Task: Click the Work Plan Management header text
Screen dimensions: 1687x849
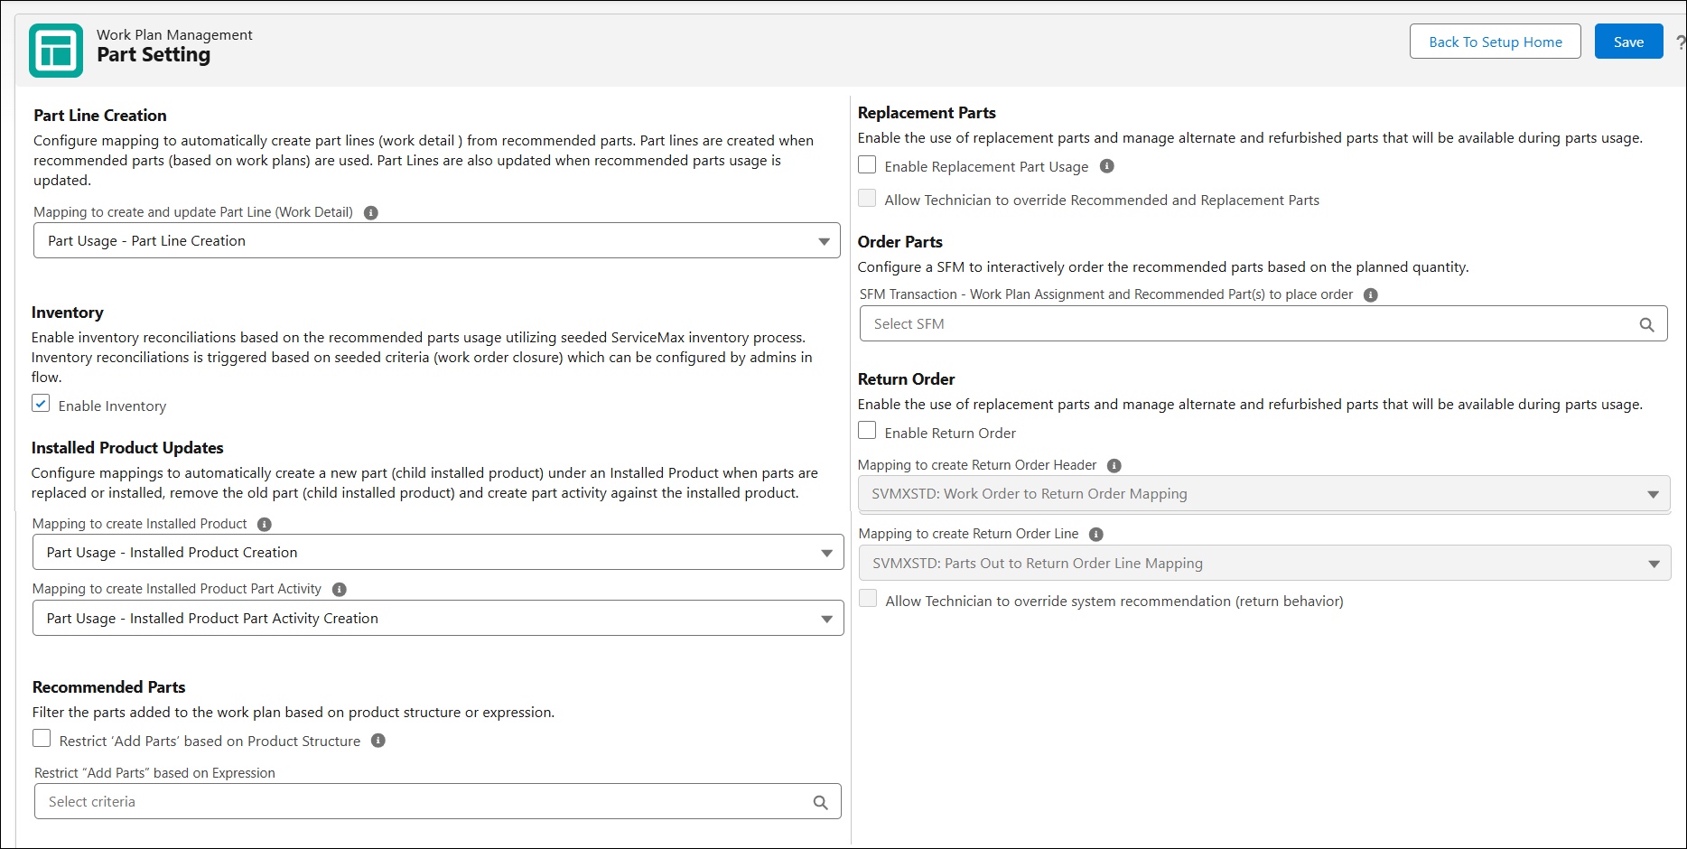Action: pos(174,34)
